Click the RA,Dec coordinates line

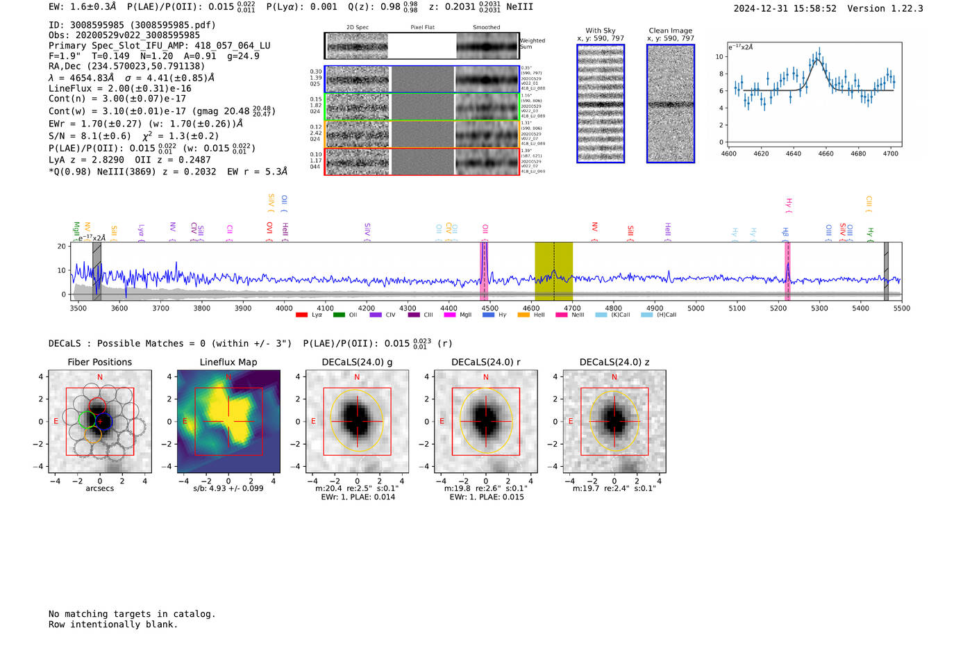pos(127,67)
